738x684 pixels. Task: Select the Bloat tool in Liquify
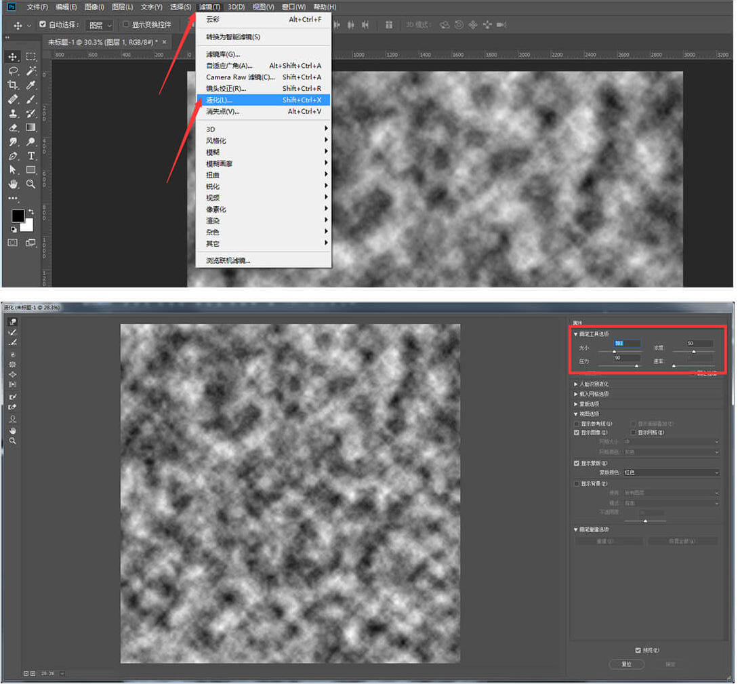(13, 374)
